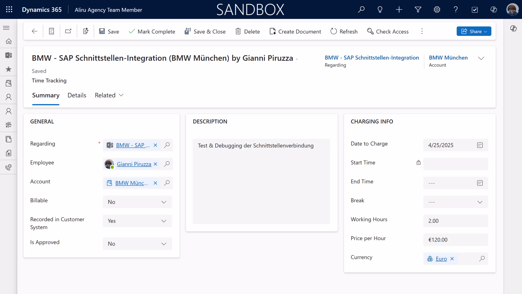The width and height of the screenshot is (522, 294).
Task: Switch to the Details tab
Action: [x=77, y=95]
